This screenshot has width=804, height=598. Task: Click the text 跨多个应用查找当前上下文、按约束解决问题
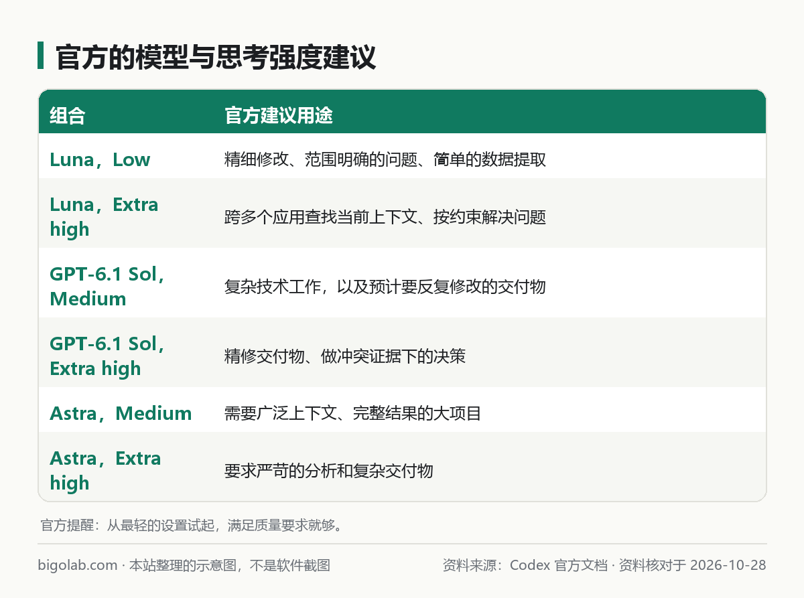click(385, 217)
